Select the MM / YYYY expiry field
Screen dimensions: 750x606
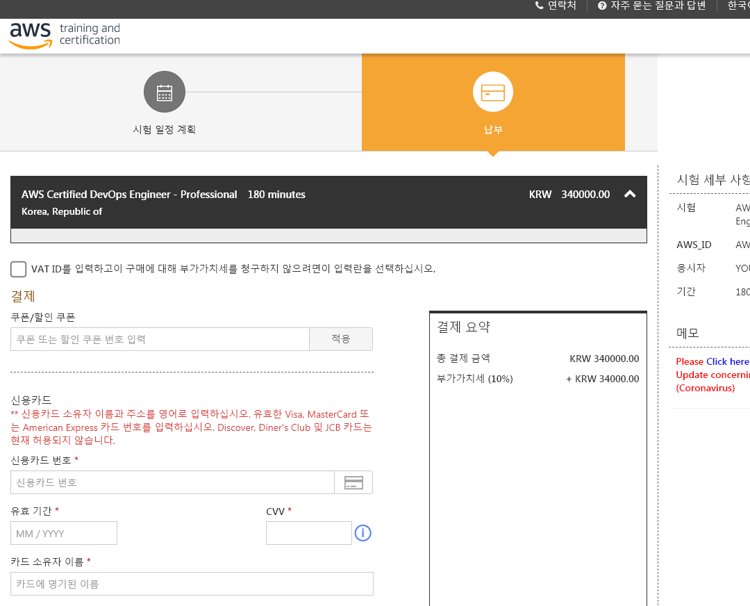coord(64,533)
